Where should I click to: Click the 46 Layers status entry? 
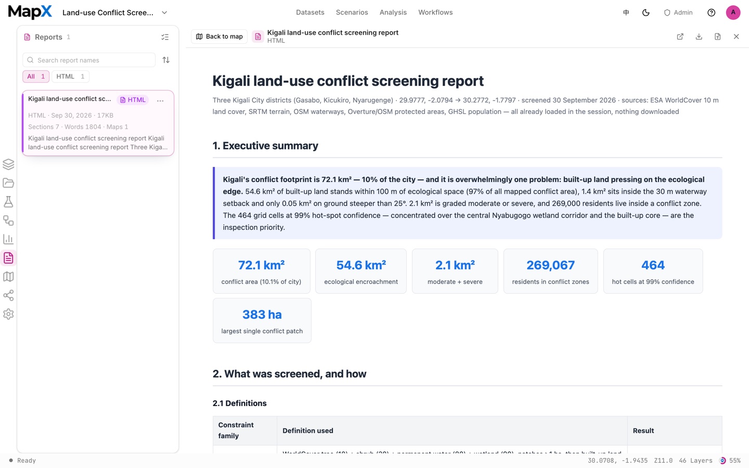(695, 461)
